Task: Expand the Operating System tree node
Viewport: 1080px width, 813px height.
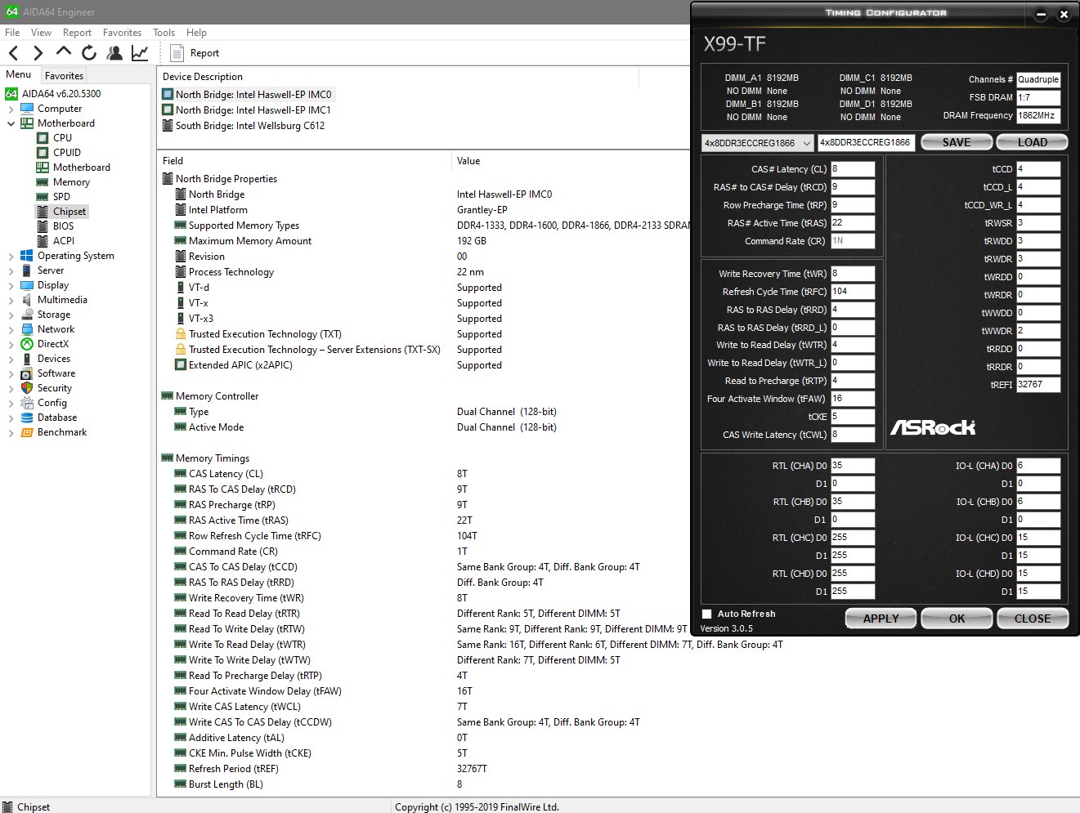Action: (11, 256)
